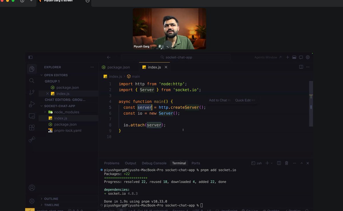This screenshot has width=343, height=211.
Task: Open the Run and Debug view
Action: click(x=32, y=104)
